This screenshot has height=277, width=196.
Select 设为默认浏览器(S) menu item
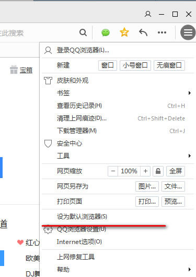(118, 216)
